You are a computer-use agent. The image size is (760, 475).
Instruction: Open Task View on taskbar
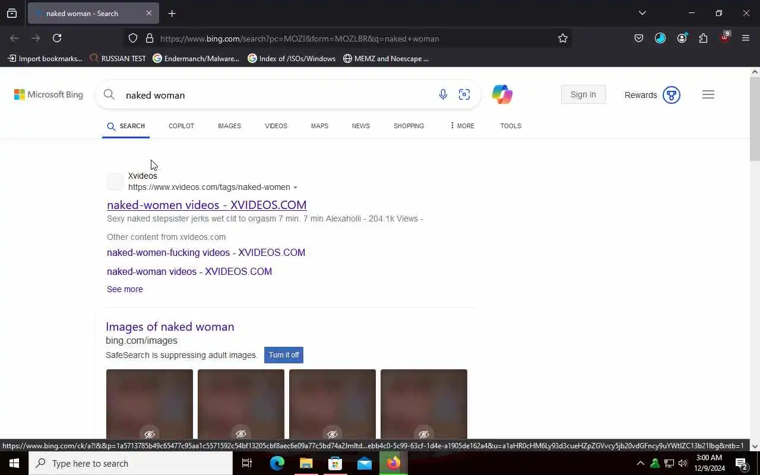pos(247,463)
